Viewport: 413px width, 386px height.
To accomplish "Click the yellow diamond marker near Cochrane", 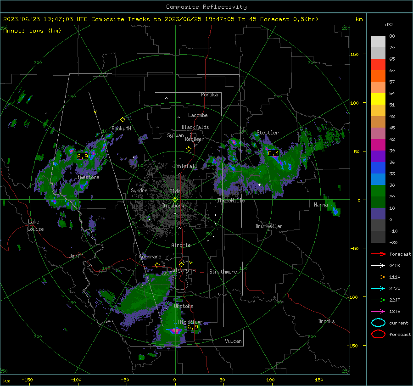I will click(x=157, y=265).
